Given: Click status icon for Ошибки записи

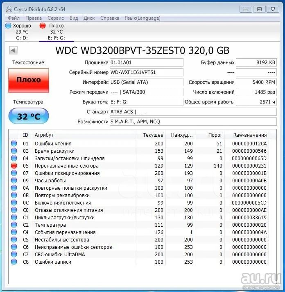Looking at the screenshot, I should (14, 262).
